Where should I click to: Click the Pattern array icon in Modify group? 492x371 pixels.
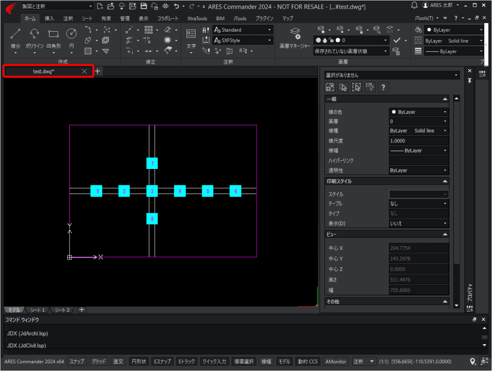[x=148, y=30]
